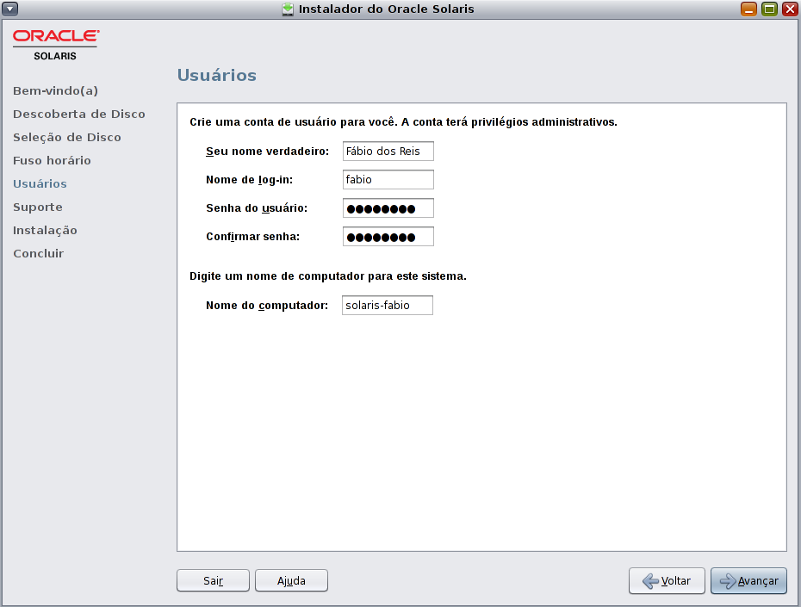This screenshot has width=801, height=607.
Task: Click the Usuários page heading
Action: 217,75
